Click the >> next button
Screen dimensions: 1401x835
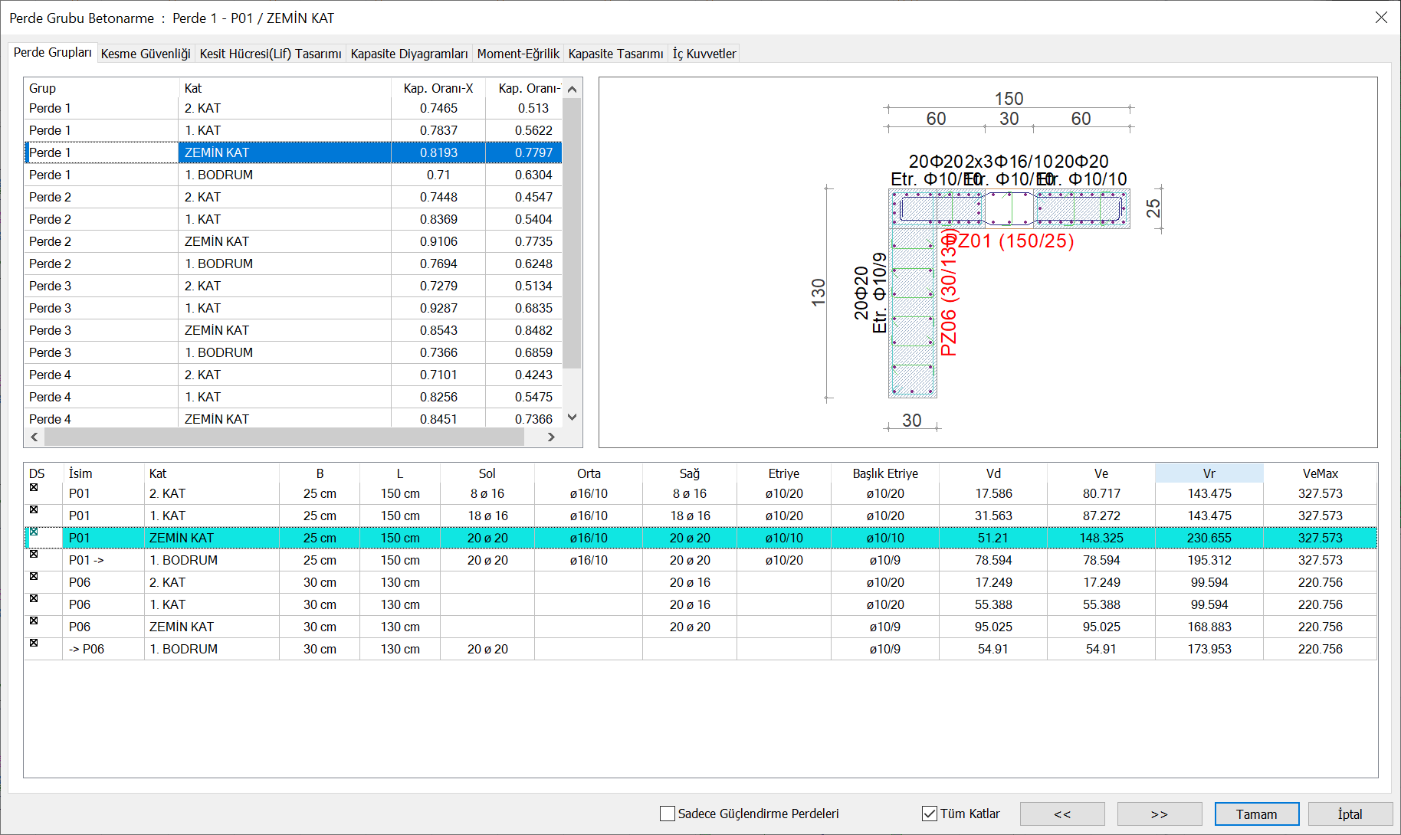pyautogui.click(x=1160, y=814)
